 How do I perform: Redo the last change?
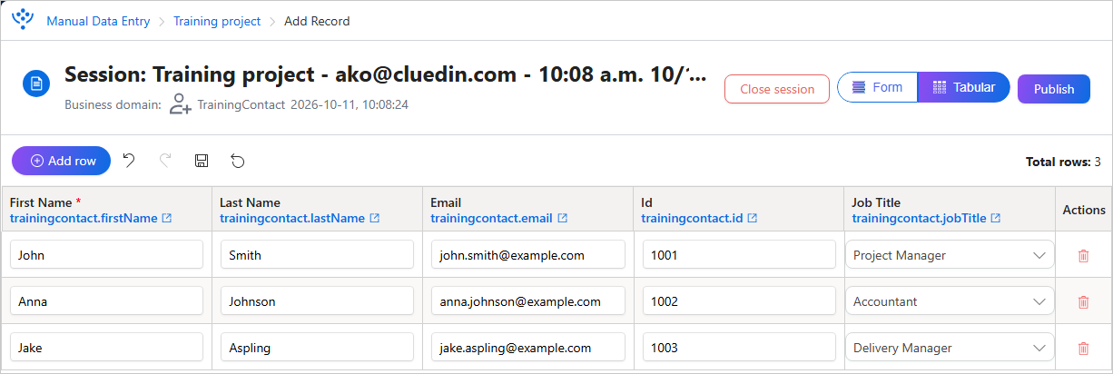pyautogui.click(x=165, y=161)
